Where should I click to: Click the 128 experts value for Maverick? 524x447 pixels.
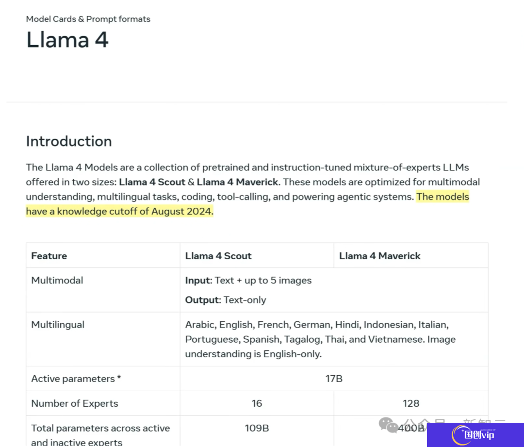(x=411, y=403)
